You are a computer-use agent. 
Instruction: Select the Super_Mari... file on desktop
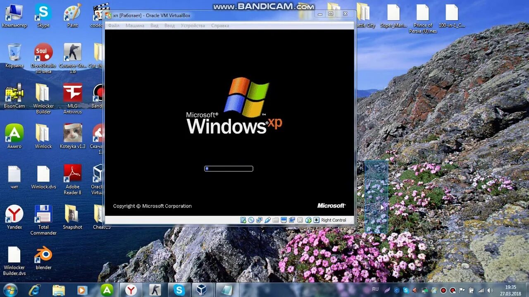coord(393,16)
